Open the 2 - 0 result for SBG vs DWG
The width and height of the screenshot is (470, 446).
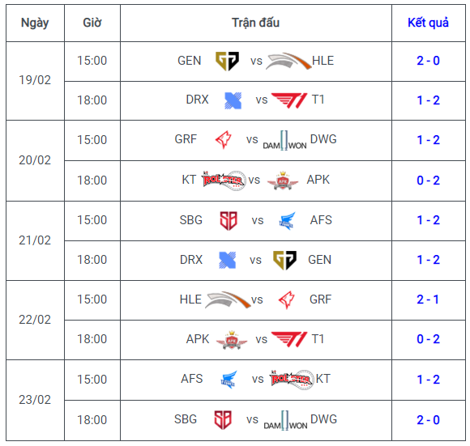[x=428, y=420]
